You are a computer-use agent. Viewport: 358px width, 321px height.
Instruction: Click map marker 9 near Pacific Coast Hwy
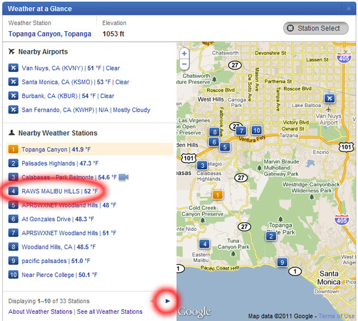282,262
